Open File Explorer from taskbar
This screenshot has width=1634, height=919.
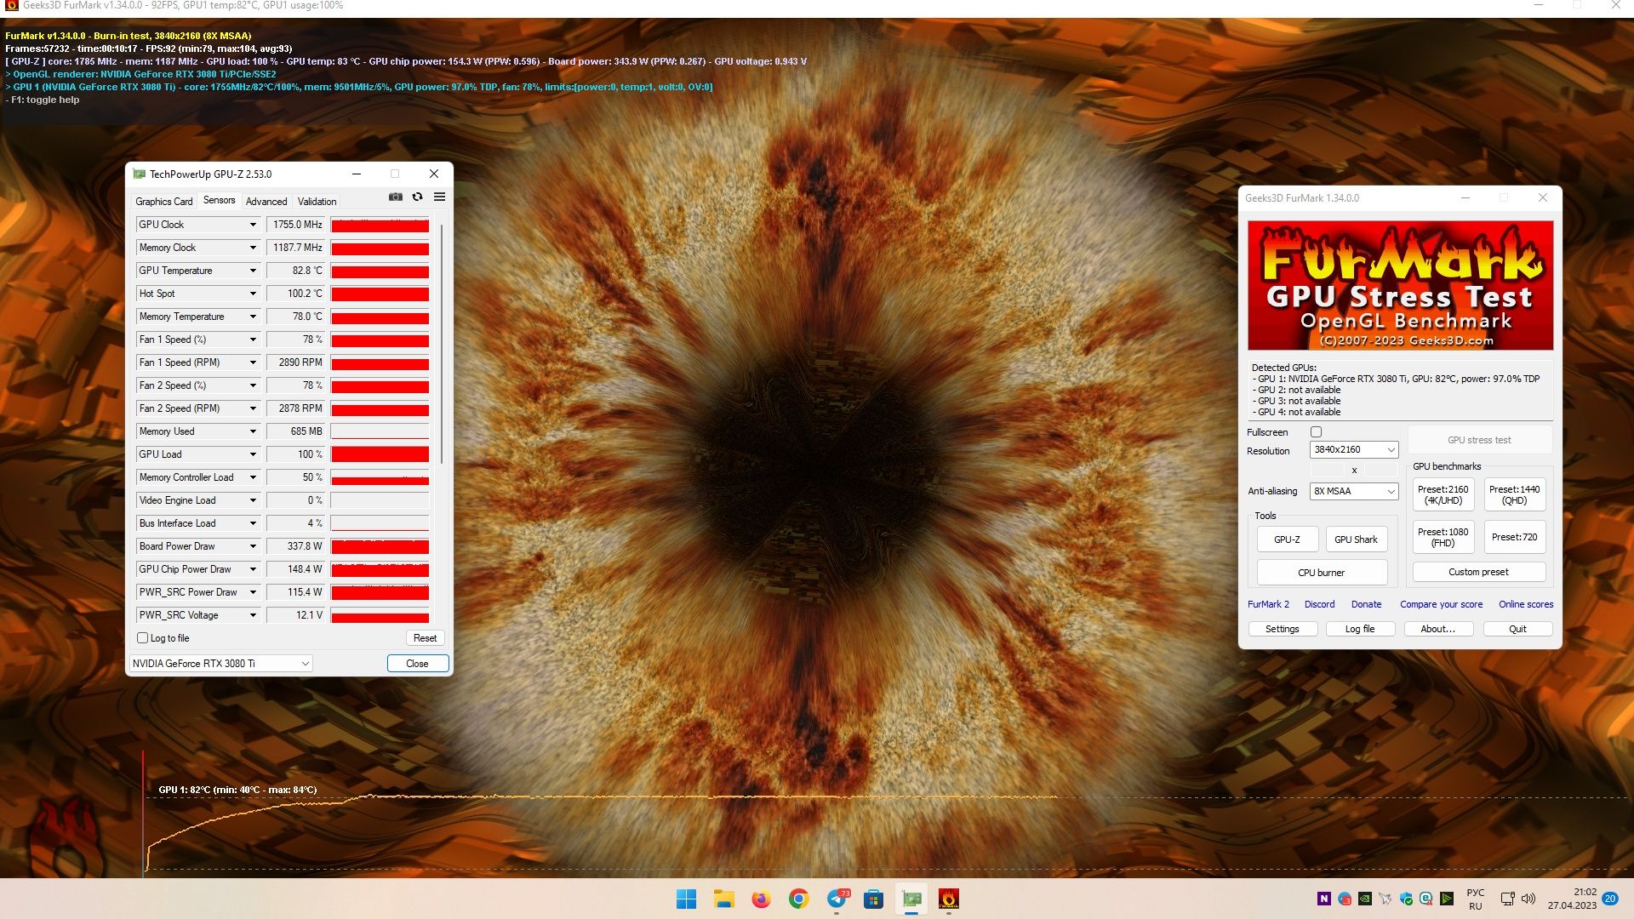pos(723,899)
